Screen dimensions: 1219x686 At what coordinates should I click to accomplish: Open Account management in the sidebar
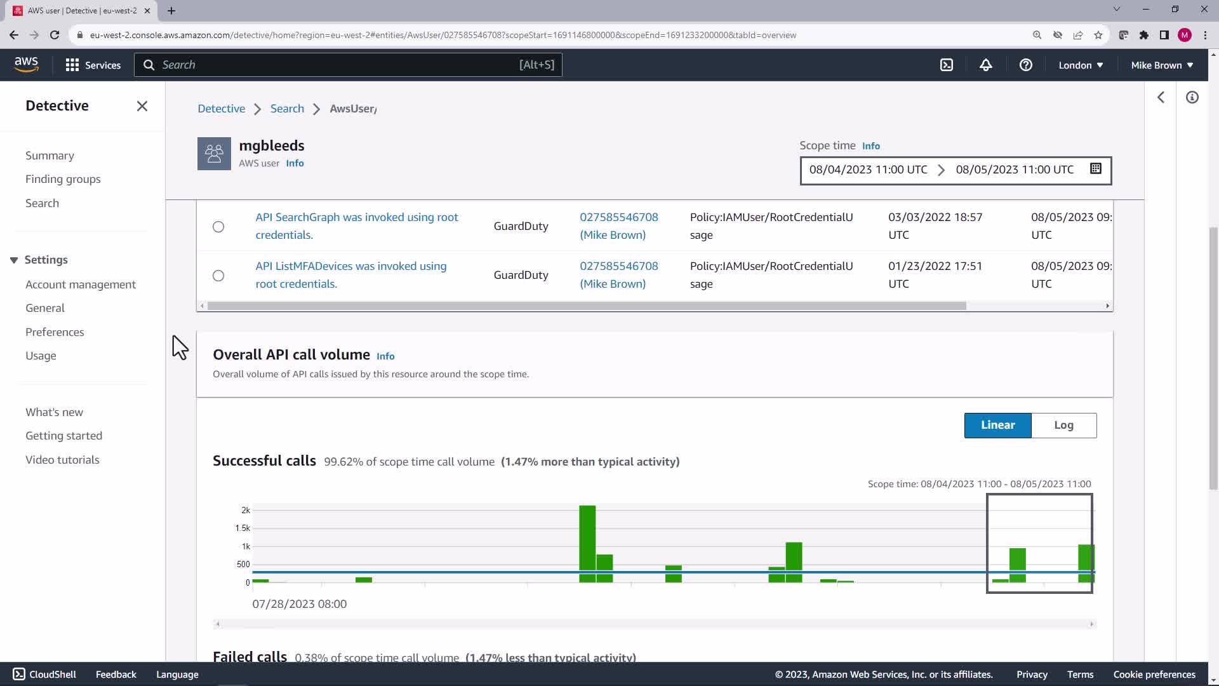(x=81, y=285)
